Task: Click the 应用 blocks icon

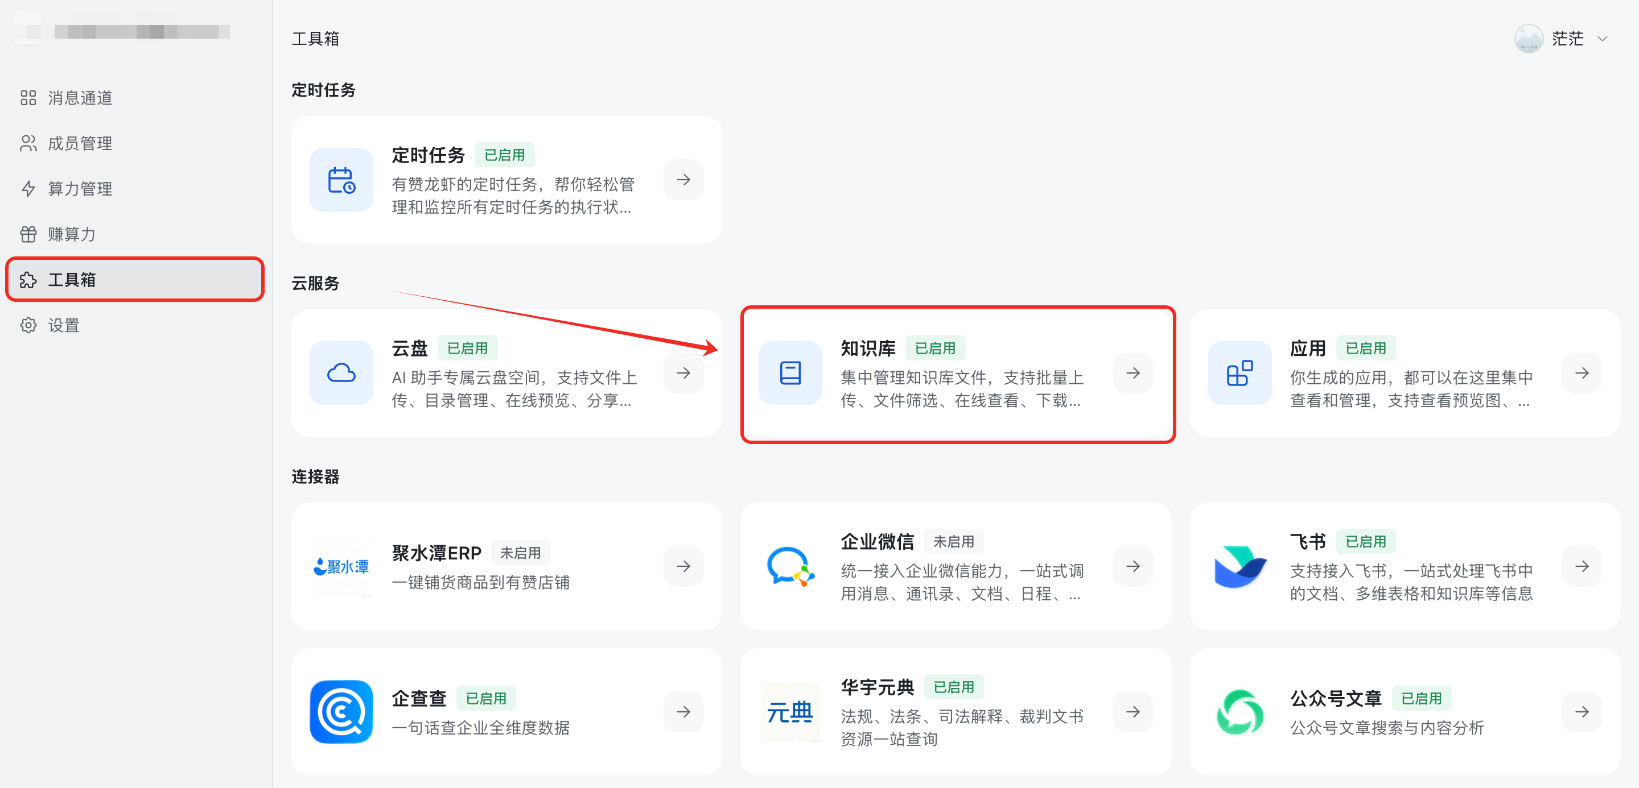Action: [1239, 373]
